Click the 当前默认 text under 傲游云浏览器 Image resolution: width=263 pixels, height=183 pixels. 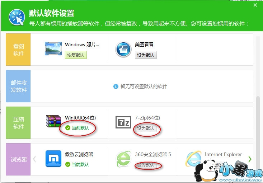[80, 164]
